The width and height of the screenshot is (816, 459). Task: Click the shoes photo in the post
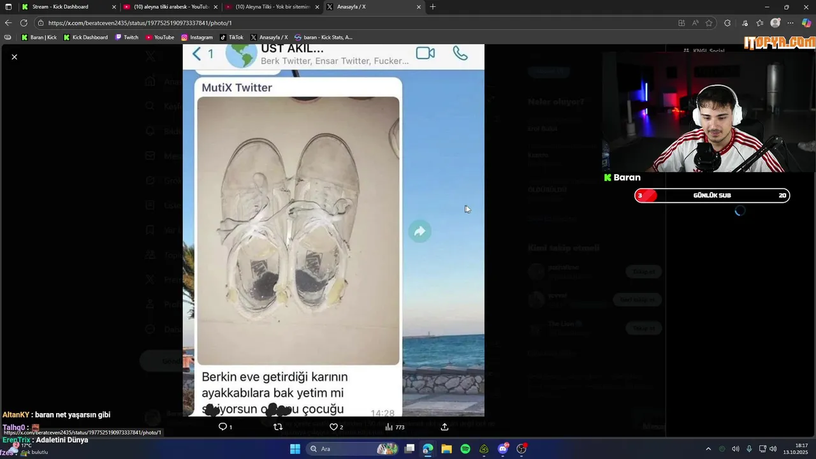[298, 231]
